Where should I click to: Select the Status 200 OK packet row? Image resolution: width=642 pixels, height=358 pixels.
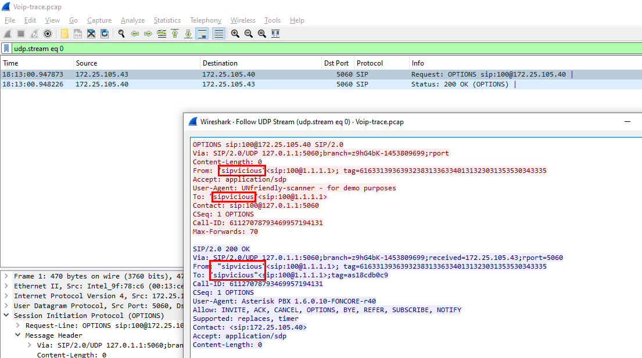point(321,84)
